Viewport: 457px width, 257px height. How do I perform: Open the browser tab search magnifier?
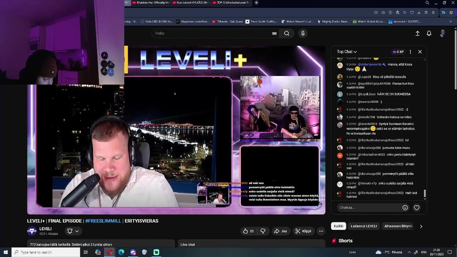pyautogui.click(x=427, y=3)
